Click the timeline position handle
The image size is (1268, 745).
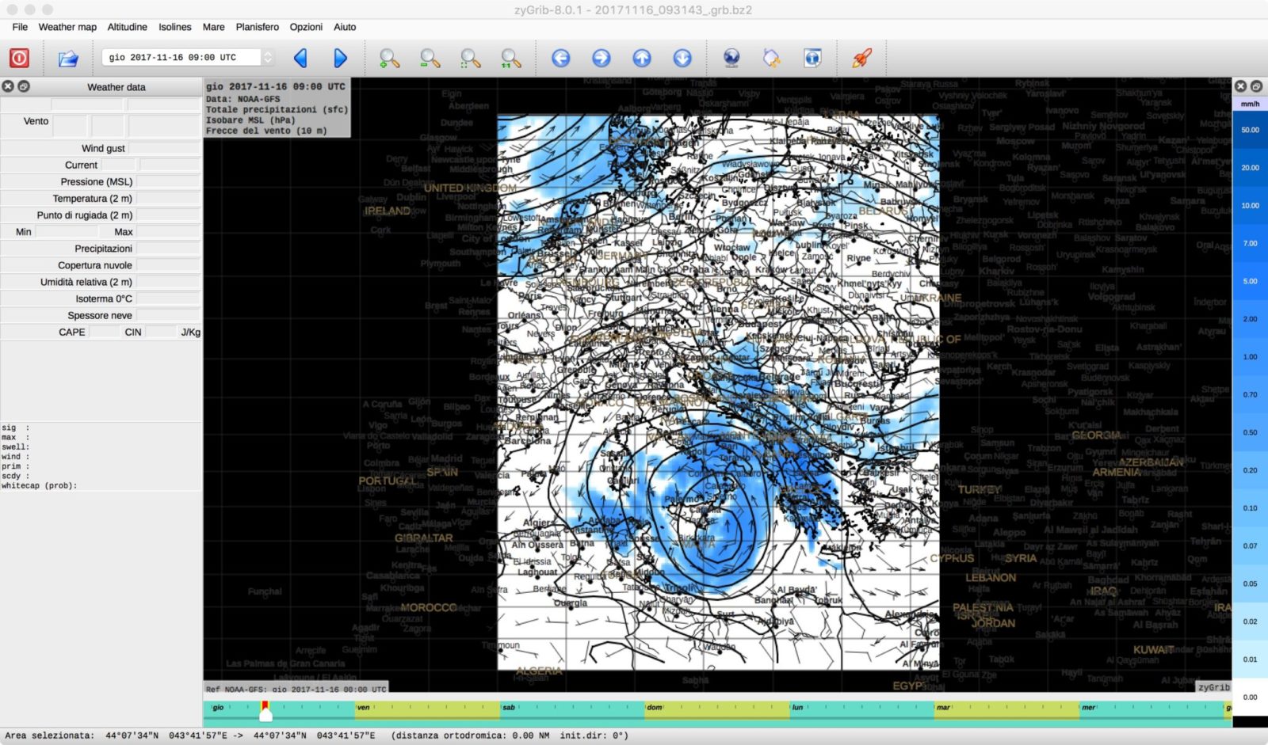[x=265, y=713]
